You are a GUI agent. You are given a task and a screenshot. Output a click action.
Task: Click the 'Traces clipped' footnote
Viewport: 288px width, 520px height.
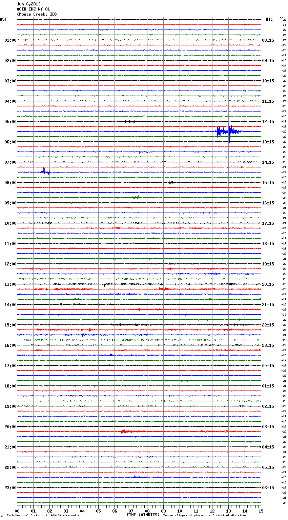[205, 515]
